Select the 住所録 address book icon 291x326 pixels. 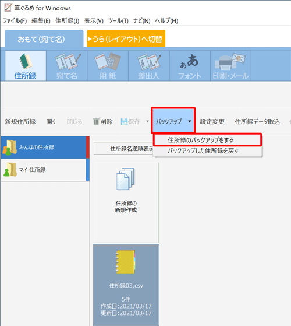25,66
